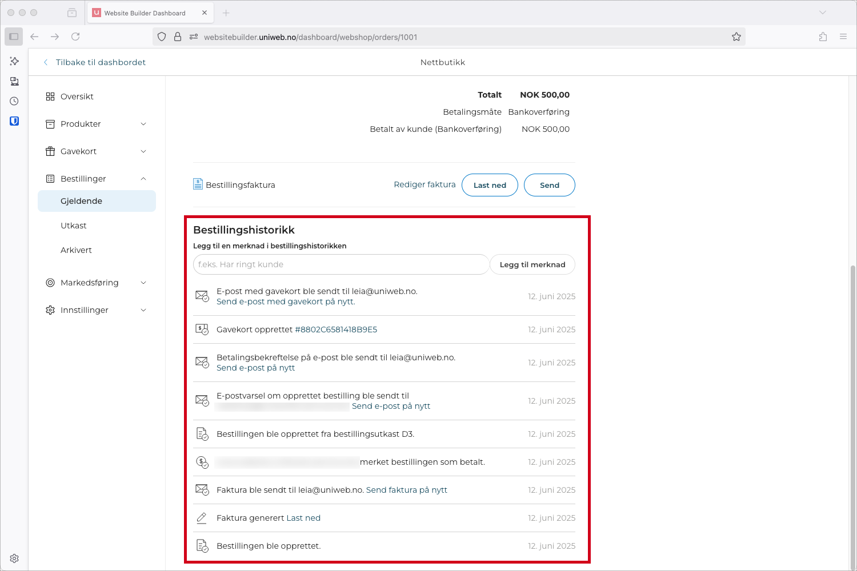Screen dimensions: 857x571
Task: Click the Last ned invoice button
Action: click(x=490, y=185)
